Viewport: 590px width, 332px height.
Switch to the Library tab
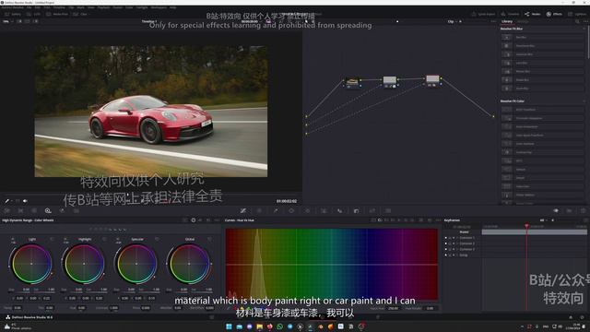507,21
